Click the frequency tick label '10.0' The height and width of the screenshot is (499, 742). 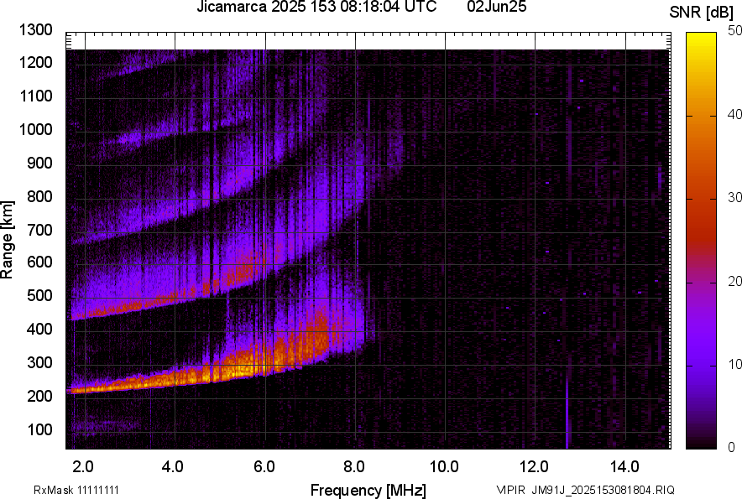[444, 467]
